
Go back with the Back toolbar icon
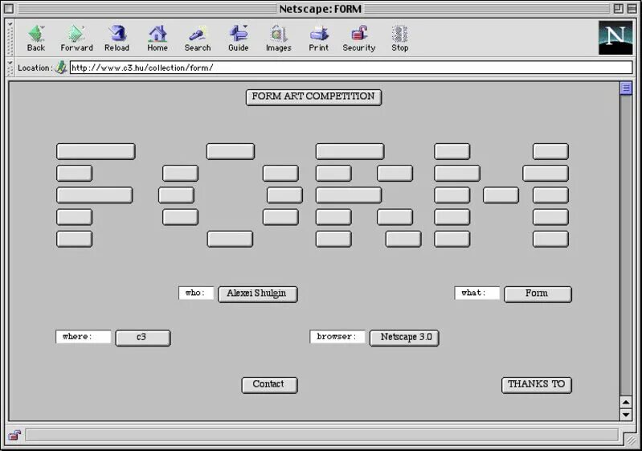tap(36, 38)
